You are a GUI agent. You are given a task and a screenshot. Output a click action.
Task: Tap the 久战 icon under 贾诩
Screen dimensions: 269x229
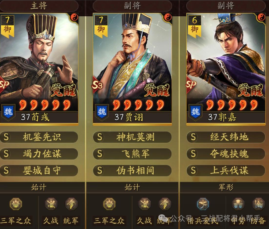[144, 204]
